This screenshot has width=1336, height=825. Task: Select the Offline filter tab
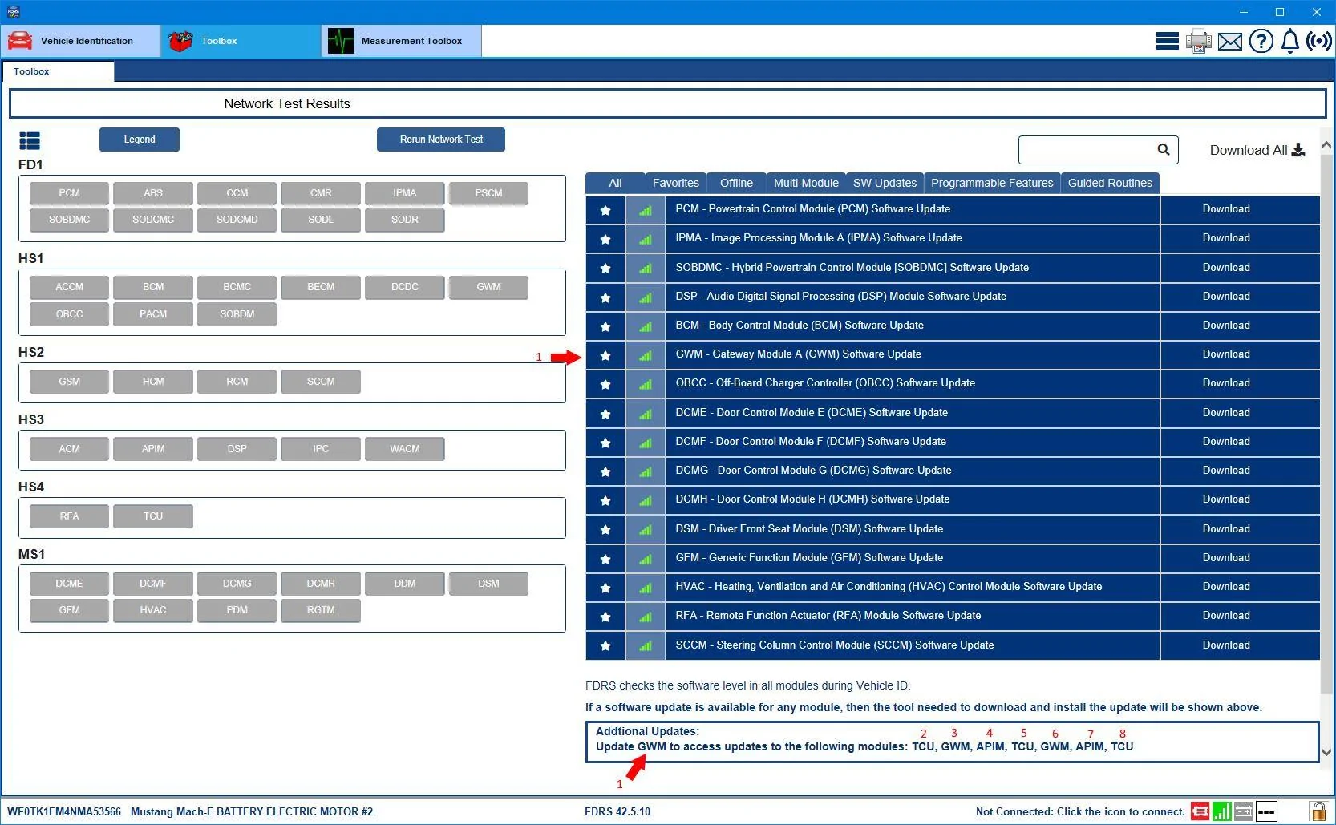[736, 183]
